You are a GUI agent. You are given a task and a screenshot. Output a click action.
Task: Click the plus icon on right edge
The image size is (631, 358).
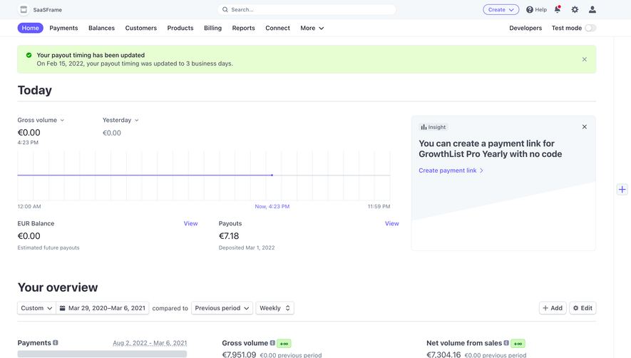tap(622, 189)
